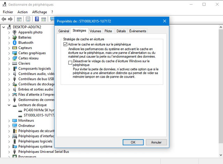Viewport: 223px width, 164px height.
Task: Click the DESKTOP-AD0J7K2 computer icon
Action: click(x=9, y=27)
